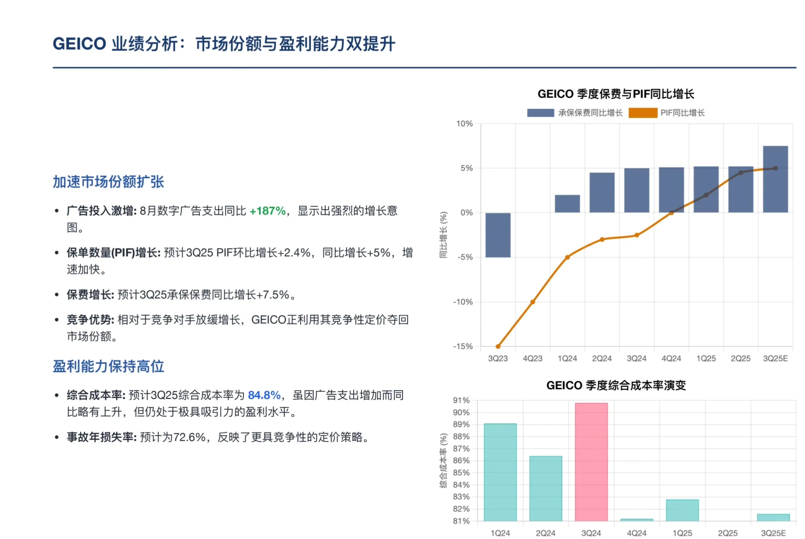Select the bold label 综合成本率:
The width and height of the screenshot is (805, 539).
pyautogui.click(x=96, y=395)
